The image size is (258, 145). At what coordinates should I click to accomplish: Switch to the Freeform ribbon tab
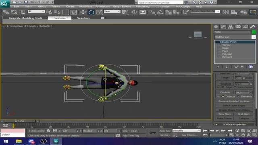click(60, 18)
